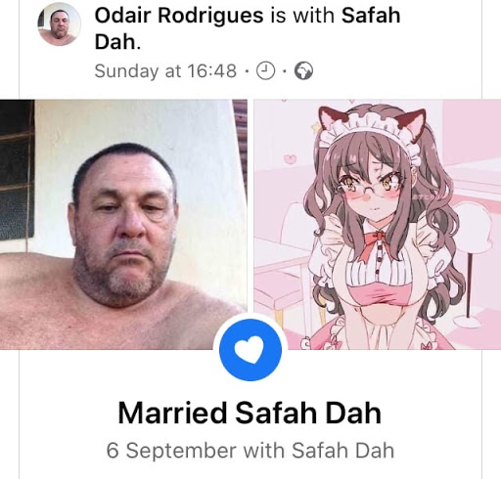
Task: Open Odair Rodrigues' round profile avatar
Action: pyautogui.click(x=59, y=25)
